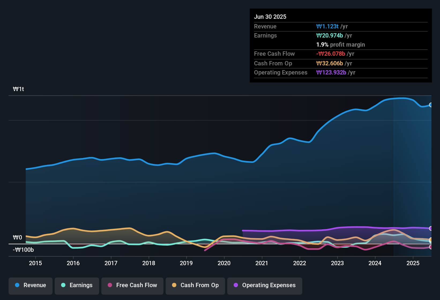440x300 pixels.
Task: Toggle the Free Cash Flow series off
Action: pos(132,285)
